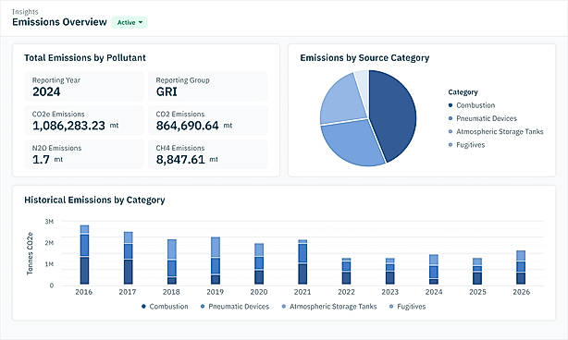Toggle Combustion series in bar chart legend
The width and height of the screenshot is (568, 340).
165,307
